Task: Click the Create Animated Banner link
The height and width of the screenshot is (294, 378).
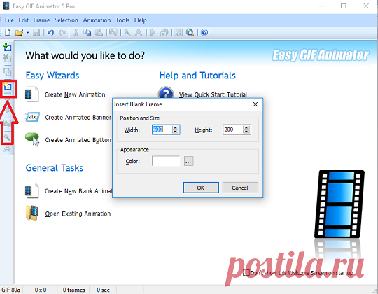Action: 78,118
